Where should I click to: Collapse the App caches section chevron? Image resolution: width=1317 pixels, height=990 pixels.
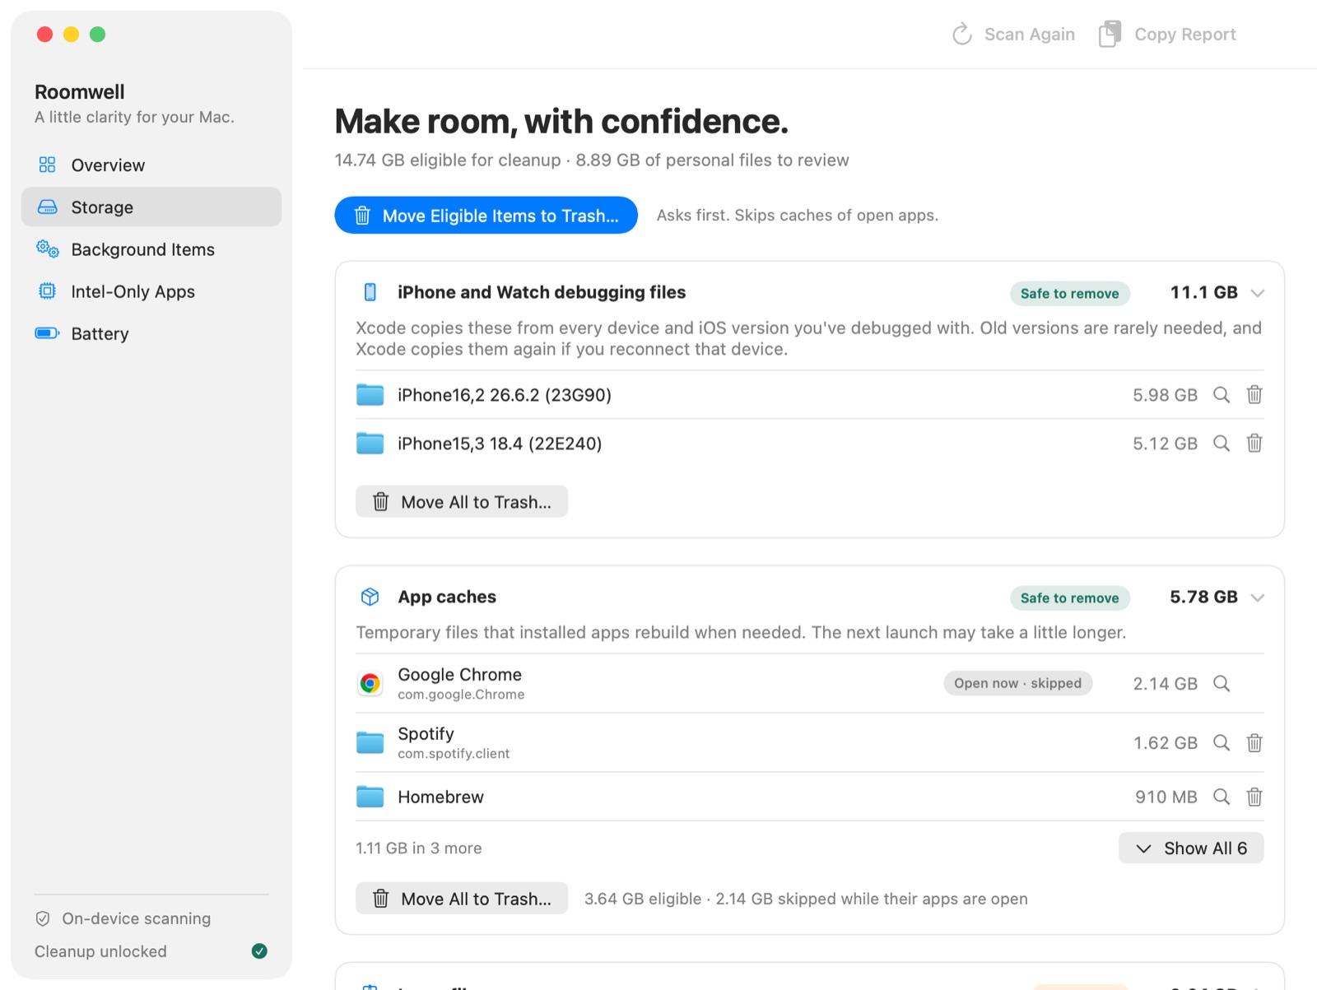[1257, 597]
